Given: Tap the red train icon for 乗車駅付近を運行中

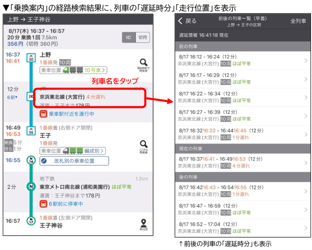Looking at the screenshot, I should [x=44, y=114].
